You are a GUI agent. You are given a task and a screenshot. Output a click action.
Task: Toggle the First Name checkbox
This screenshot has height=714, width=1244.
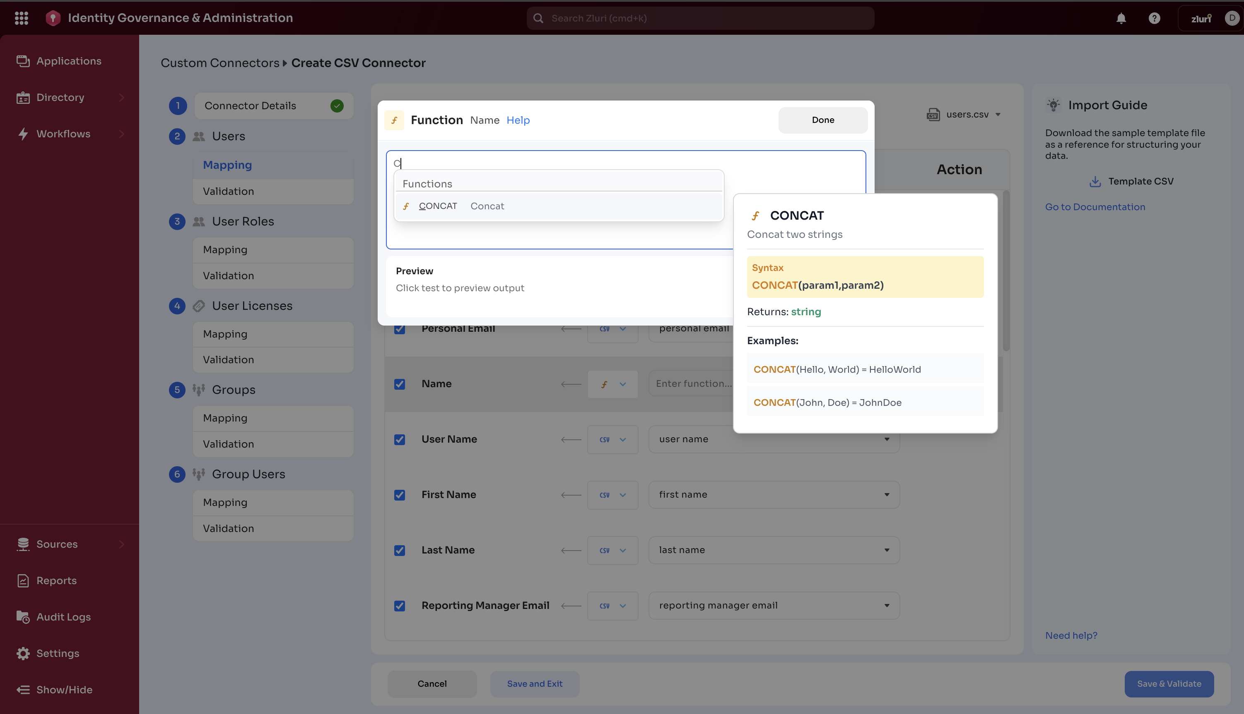(x=400, y=495)
